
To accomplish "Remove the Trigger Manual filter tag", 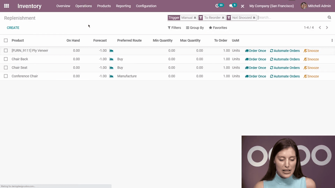I will 195,18.
